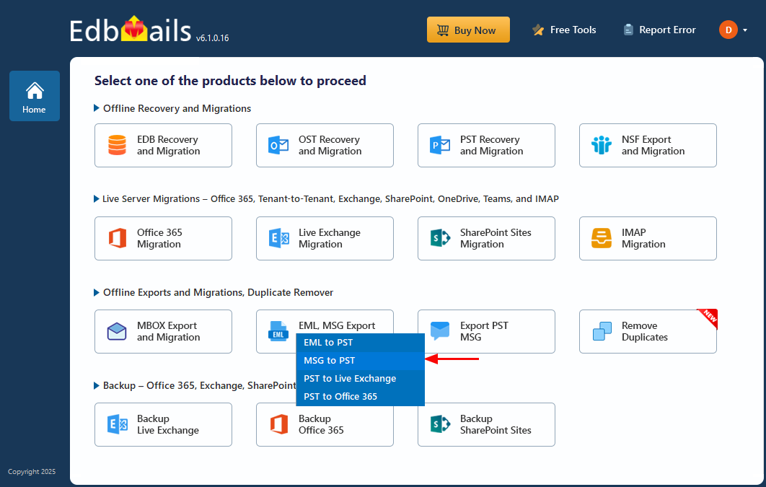Click the Free Tools star icon
This screenshot has width=766, height=487.
point(538,30)
